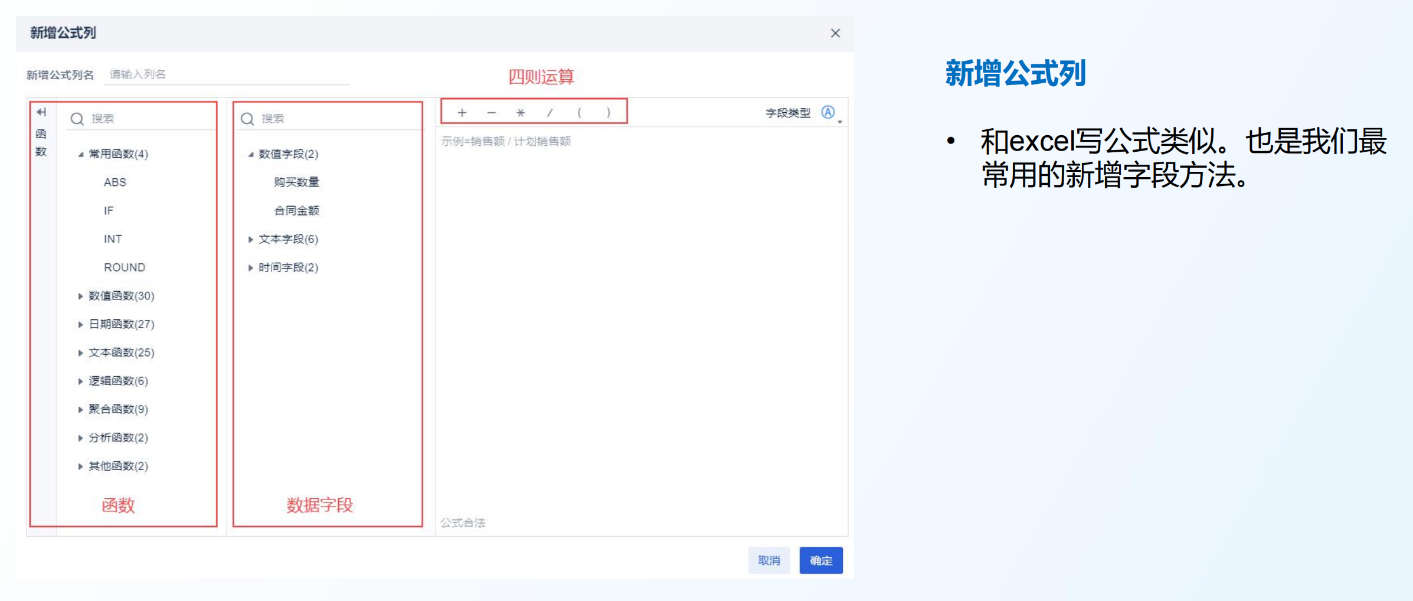The width and height of the screenshot is (1413, 601).
Task: Select the ABS function
Action: pyautogui.click(x=113, y=182)
